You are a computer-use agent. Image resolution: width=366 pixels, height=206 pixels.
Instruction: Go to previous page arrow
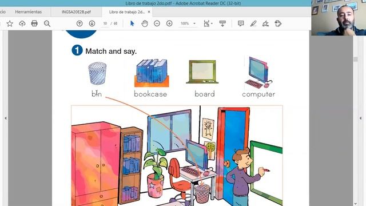click(x=79, y=23)
